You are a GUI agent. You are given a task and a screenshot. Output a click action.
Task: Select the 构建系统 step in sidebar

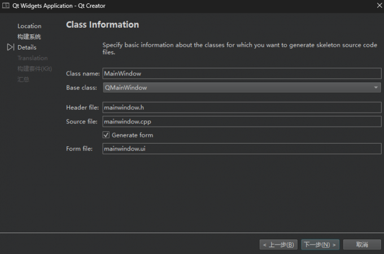tap(29, 37)
